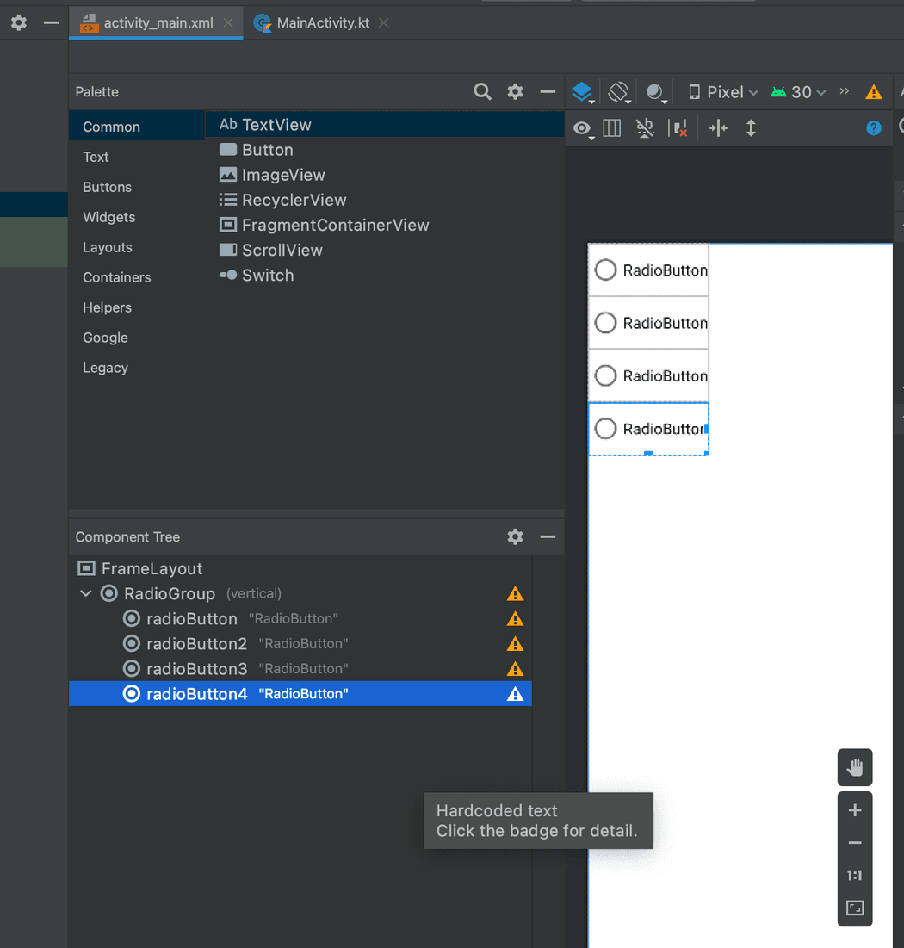Open the design surface layers selector
This screenshot has height=948, width=904.
(583, 92)
